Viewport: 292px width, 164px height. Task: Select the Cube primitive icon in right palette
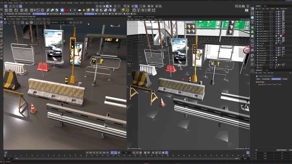252,17
